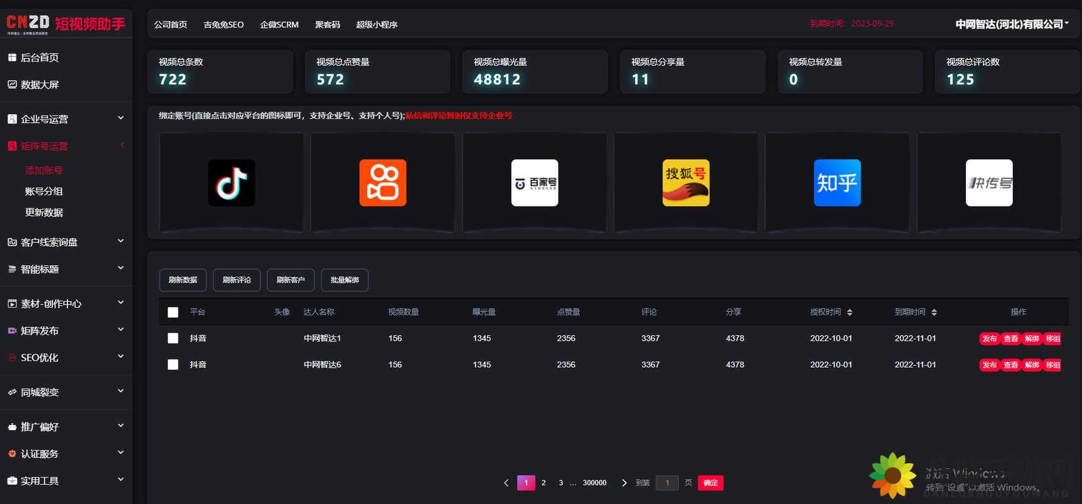The height and width of the screenshot is (504, 1082).
Task: Select the 快传号 platform icon
Action: 989,183
